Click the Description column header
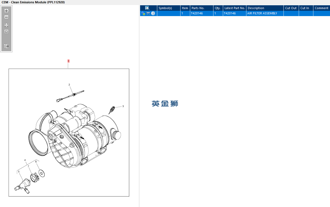The height and width of the screenshot is (207, 330). [x=265, y=8]
